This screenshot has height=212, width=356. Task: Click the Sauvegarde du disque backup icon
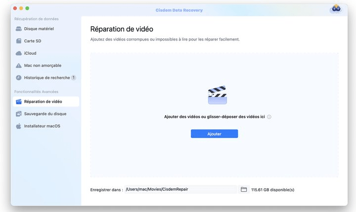tap(19, 114)
